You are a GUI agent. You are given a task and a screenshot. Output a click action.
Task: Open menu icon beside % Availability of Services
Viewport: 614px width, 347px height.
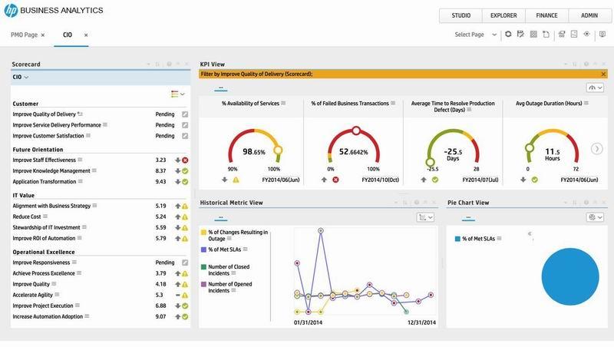point(283,104)
